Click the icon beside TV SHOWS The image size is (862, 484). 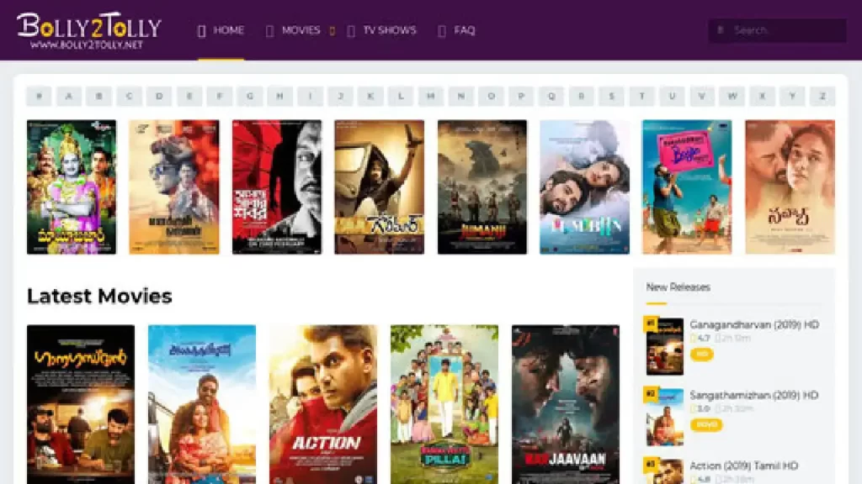351,31
